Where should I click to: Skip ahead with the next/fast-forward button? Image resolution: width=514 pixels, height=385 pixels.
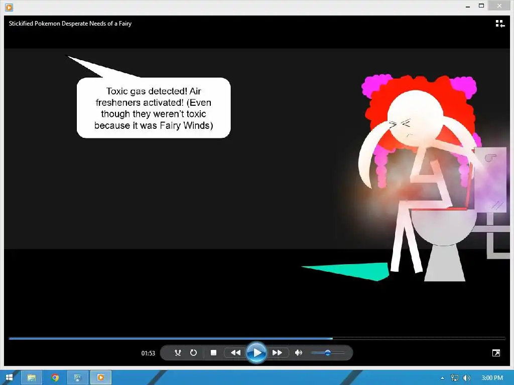[x=277, y=352]
